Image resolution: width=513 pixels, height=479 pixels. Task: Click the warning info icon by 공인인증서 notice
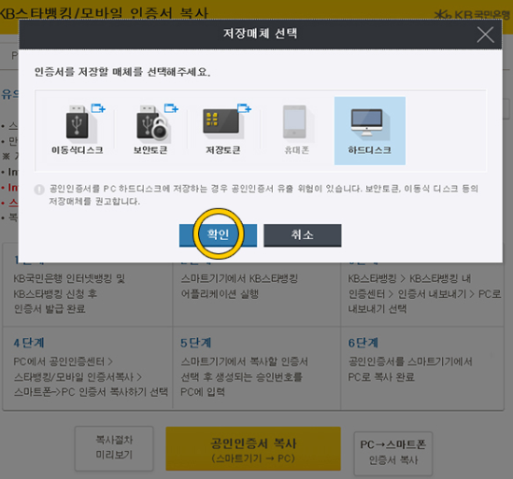[39, 190]
